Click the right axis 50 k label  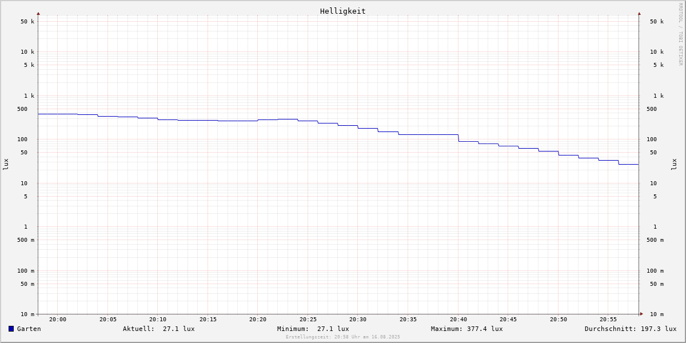click(x=657, y=22)
